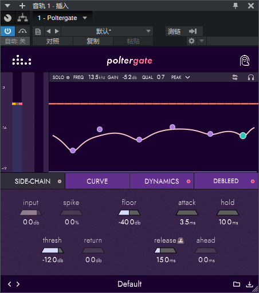
Task: Select the teal active EQ node
Action: tap(243, 136)
